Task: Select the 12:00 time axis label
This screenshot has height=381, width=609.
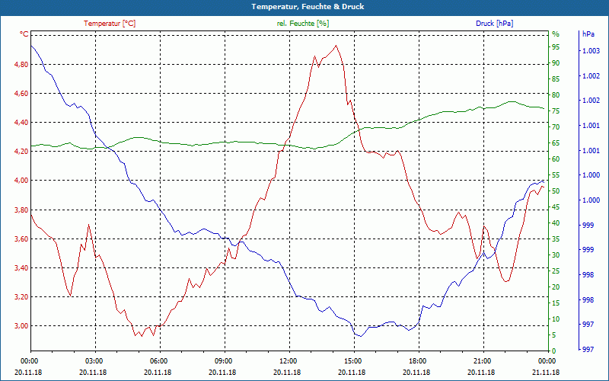Action: (x=287, y=360)
